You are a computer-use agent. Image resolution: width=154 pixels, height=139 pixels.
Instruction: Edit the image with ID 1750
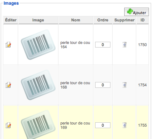(8, 45)
